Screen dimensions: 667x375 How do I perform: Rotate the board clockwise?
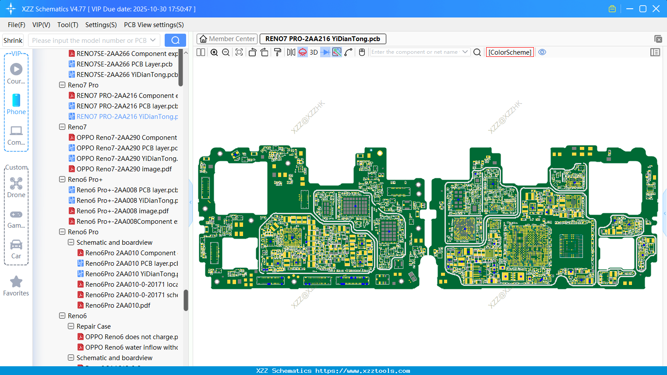pos(265,52)
